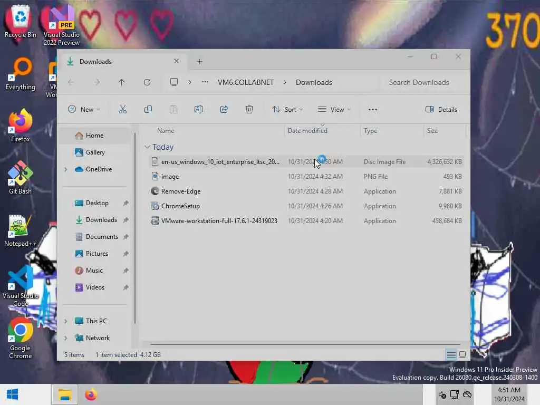
Task: Expand Network in navigation pane
Action: 66,338
